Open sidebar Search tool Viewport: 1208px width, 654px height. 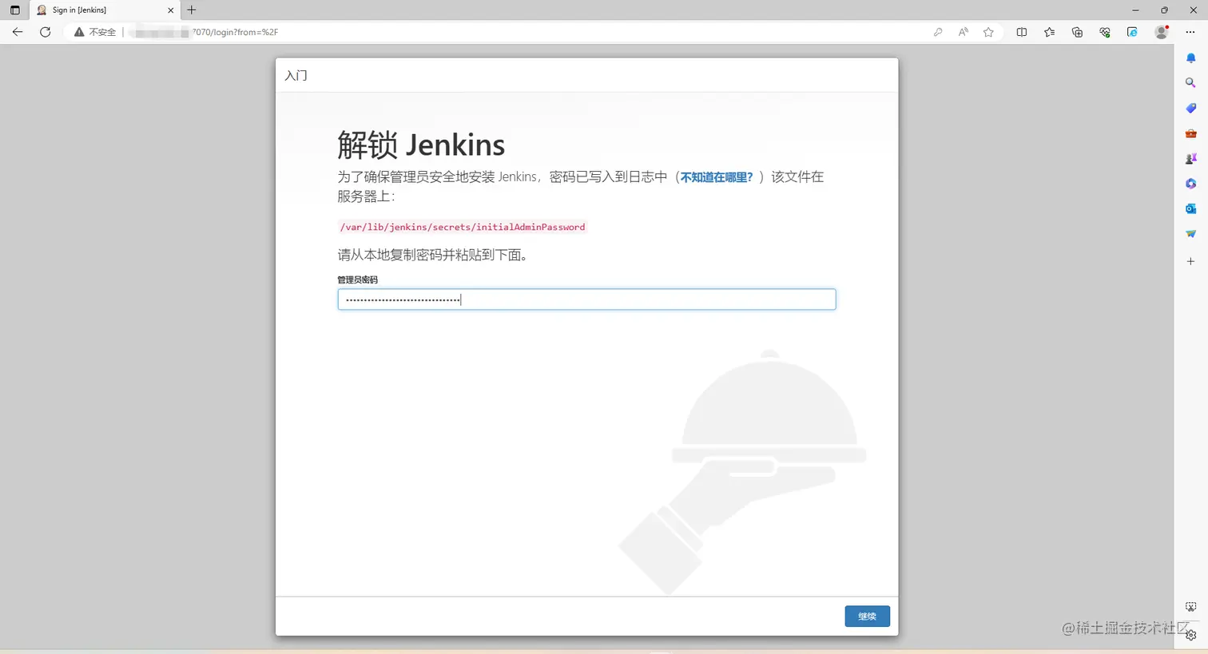1190,83
